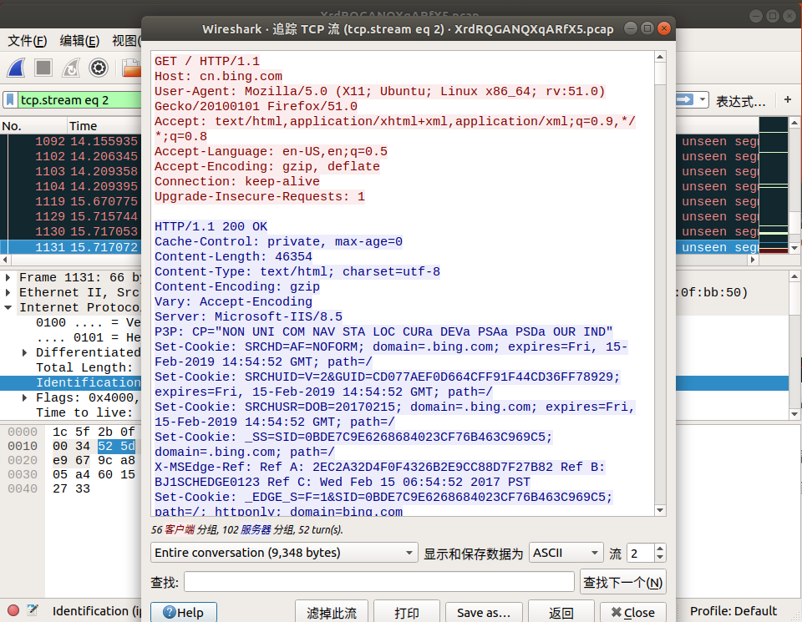The width and height of the screenshot is (802, 622).
Task: Click the restart current capture icon
Action: (71, 68)
